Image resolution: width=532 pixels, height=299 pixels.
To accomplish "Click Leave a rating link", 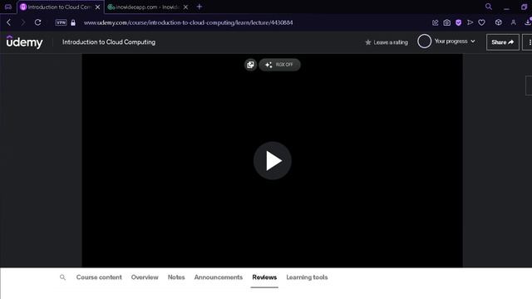I will 387,42.
